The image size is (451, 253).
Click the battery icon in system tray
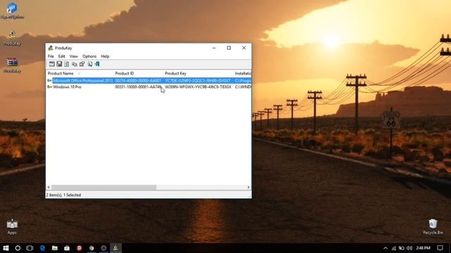point(402,248)
